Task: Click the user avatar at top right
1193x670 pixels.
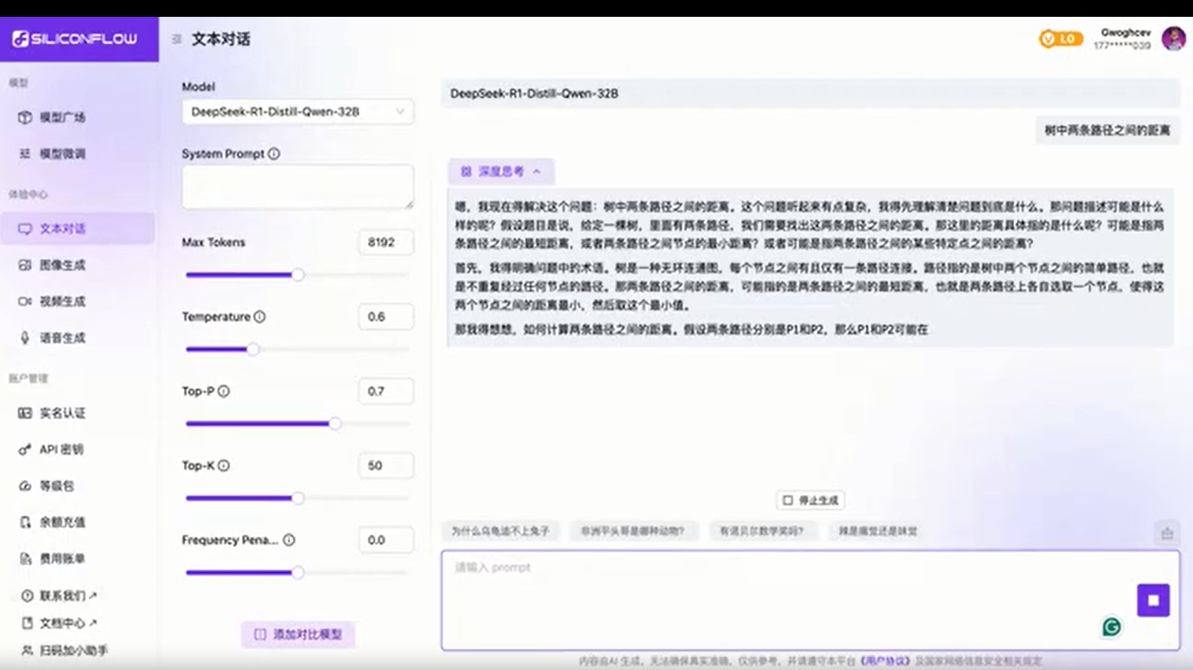Action: coord(1174,39)
